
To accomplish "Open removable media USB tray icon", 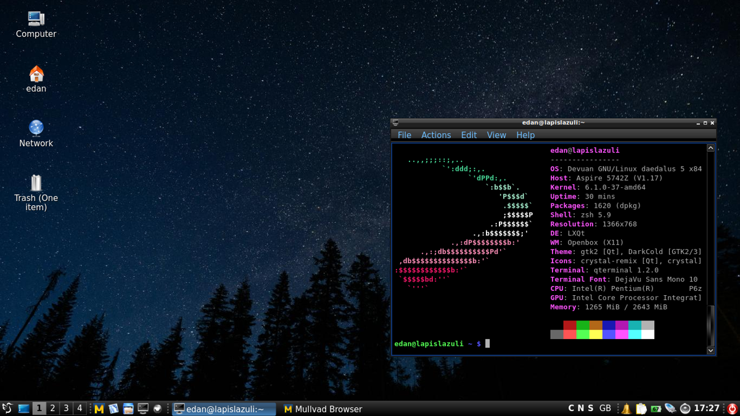I will coord(670,409).
